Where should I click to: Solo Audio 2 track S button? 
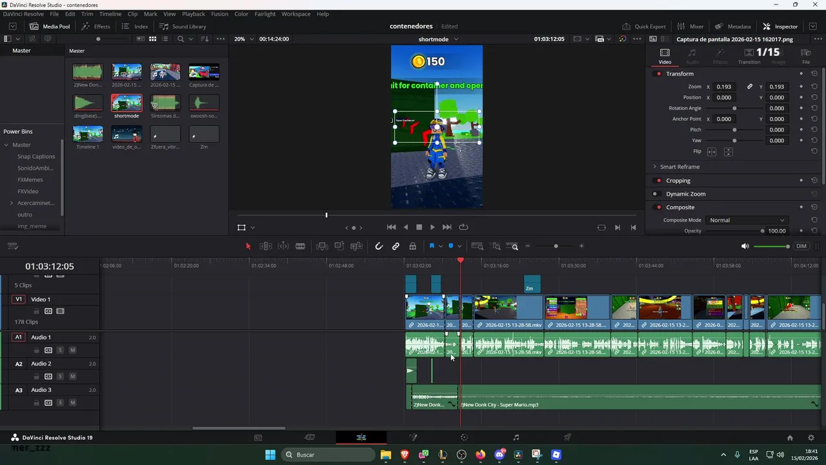60,377
